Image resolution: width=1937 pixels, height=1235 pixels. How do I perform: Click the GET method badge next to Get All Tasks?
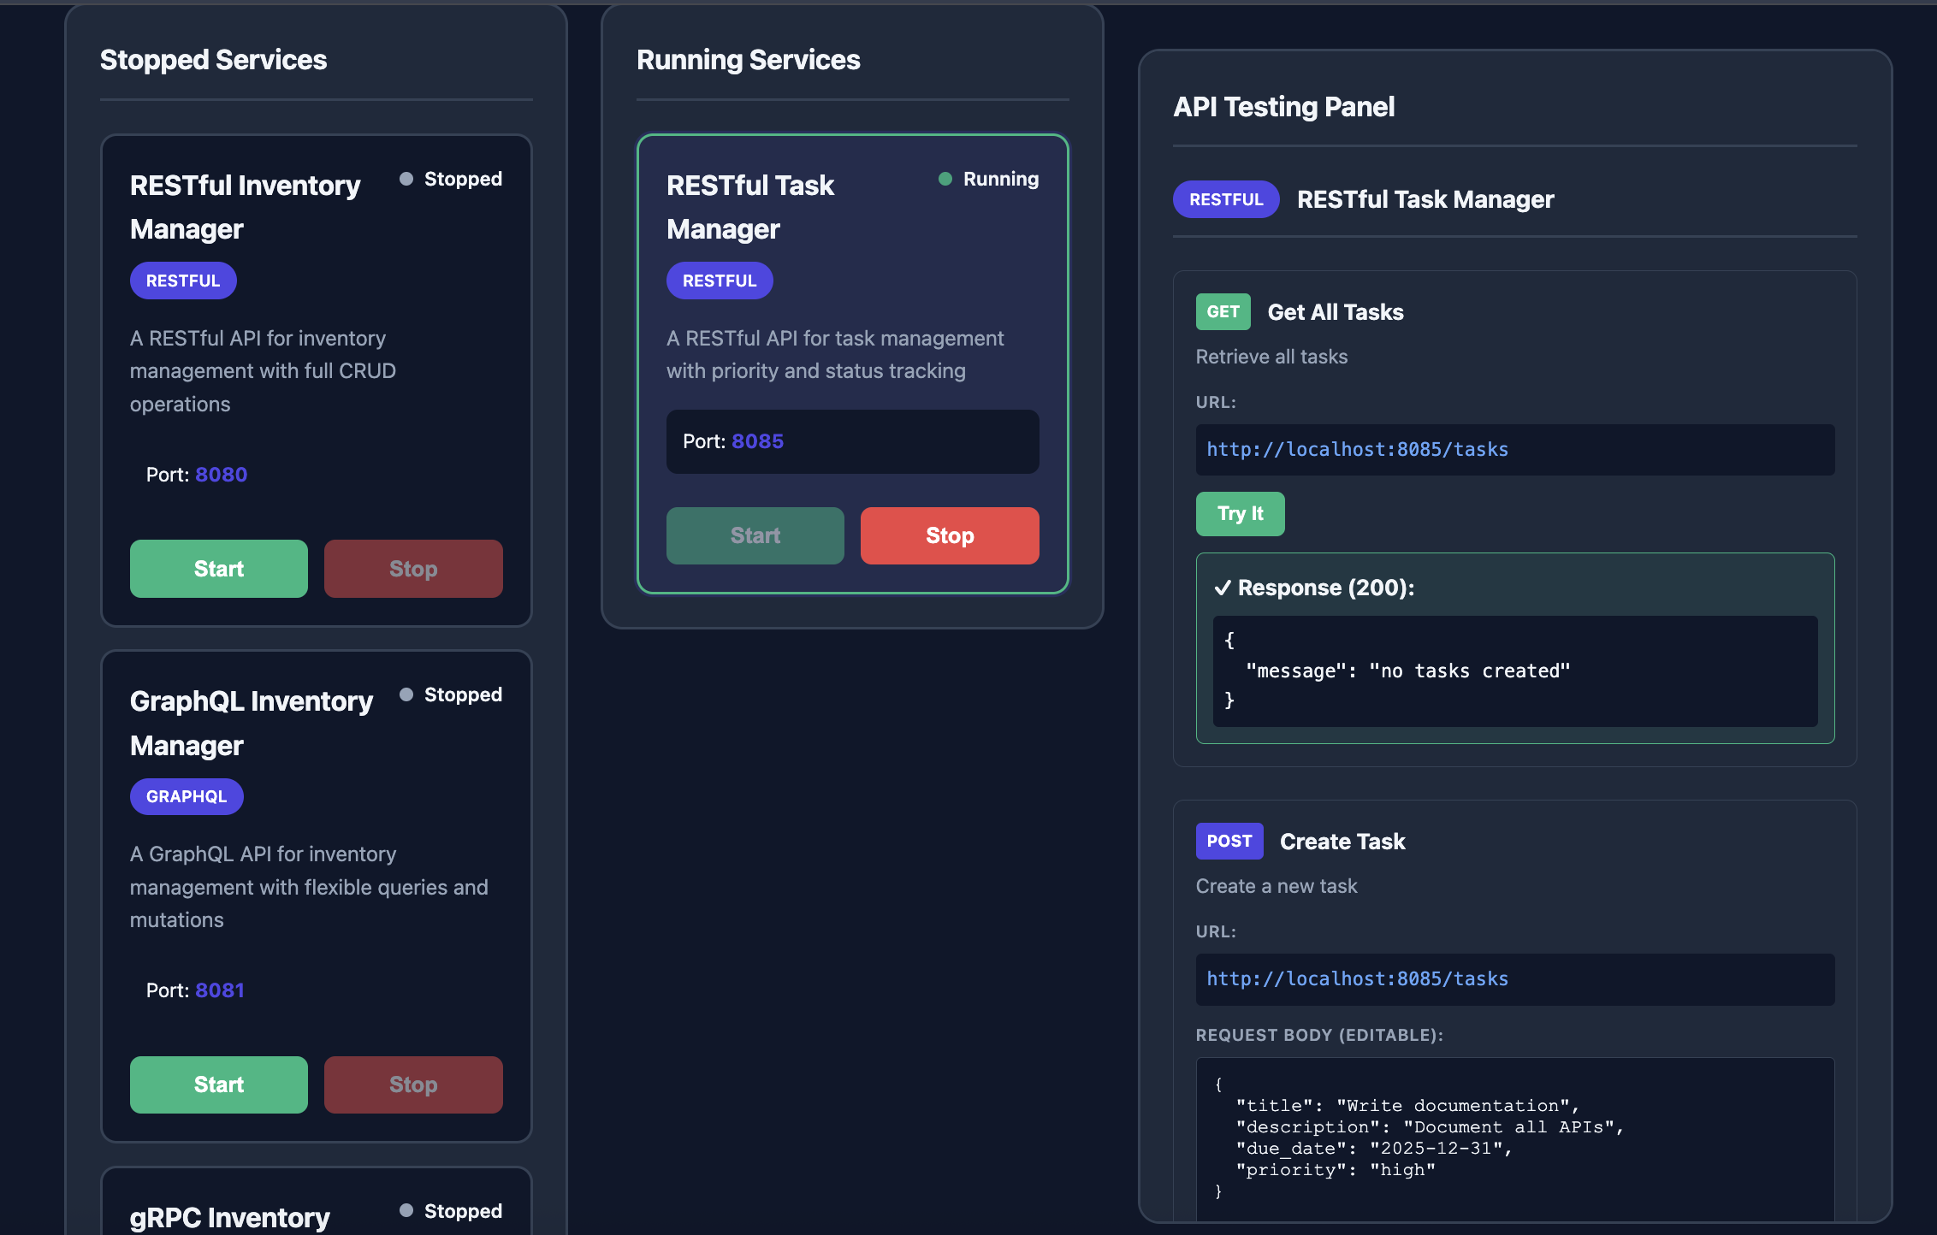1223,311
